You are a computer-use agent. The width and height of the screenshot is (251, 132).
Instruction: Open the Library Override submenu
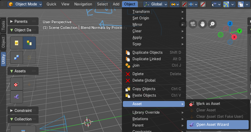[x=154, y=112]
